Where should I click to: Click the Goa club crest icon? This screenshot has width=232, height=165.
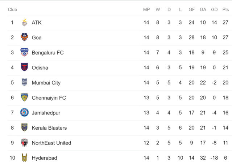pyautogui.click(x=24, y=38)
